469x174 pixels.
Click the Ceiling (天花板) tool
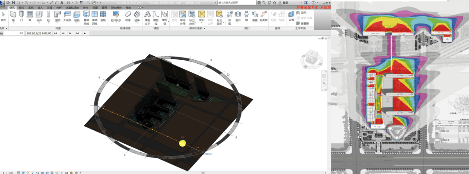[x=67, y=16]
